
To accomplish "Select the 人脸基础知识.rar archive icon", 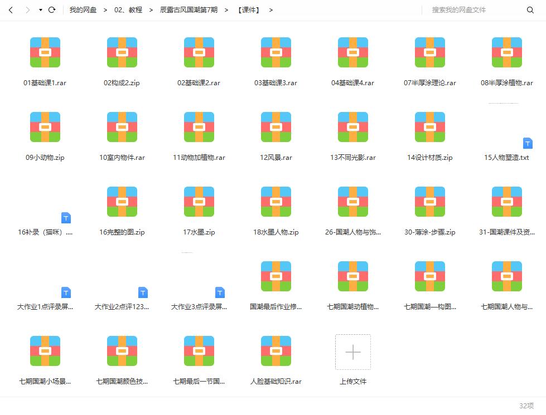I will [276, 351].
